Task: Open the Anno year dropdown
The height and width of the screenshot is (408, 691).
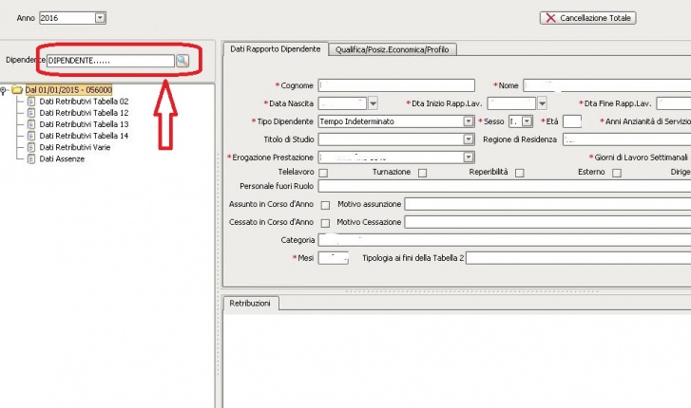Action: pyautogui.click(x=101, y=18)
